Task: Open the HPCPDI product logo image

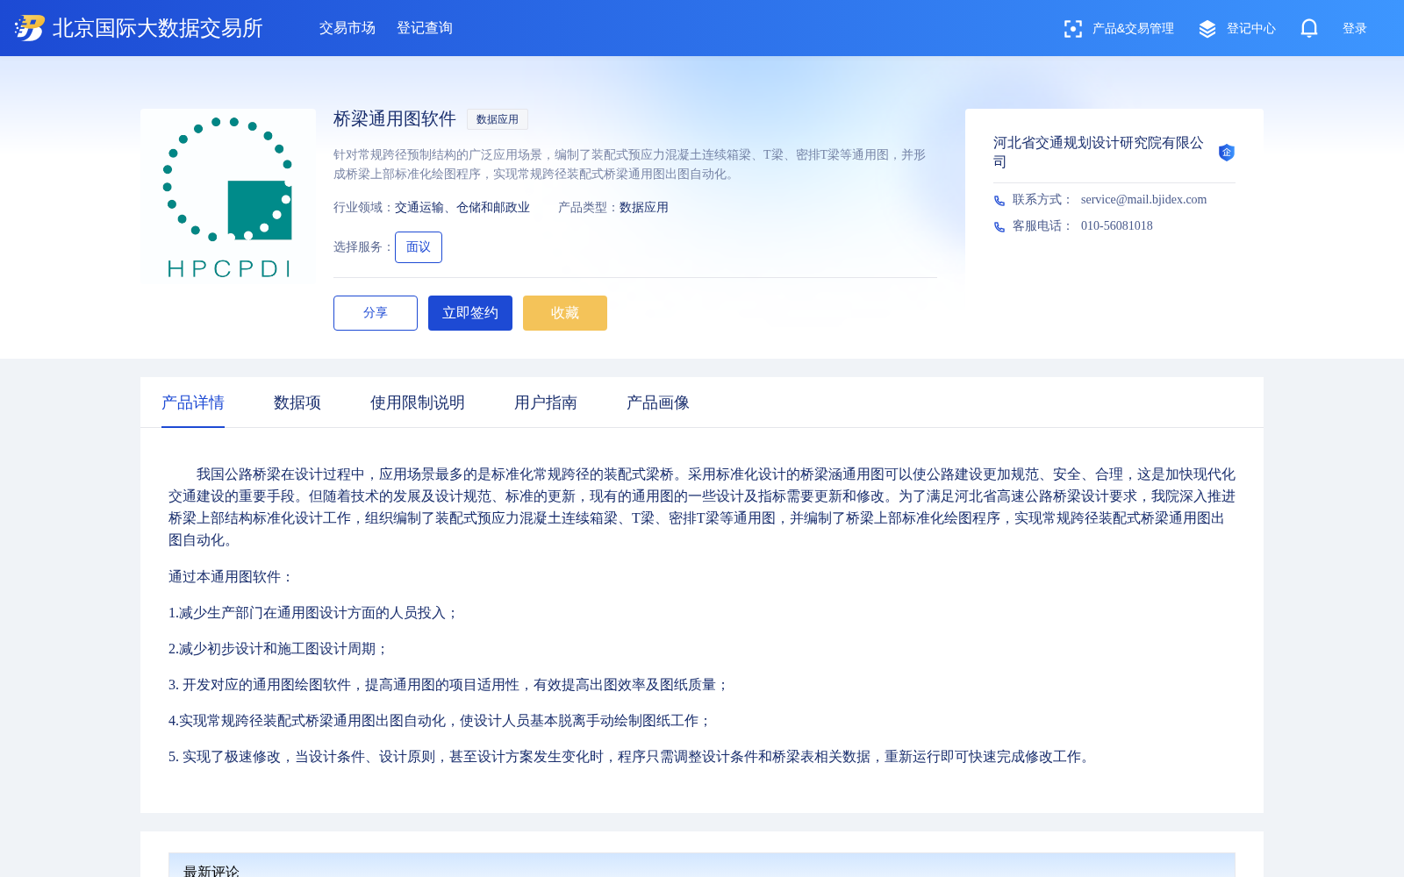Action: (228, 196)
